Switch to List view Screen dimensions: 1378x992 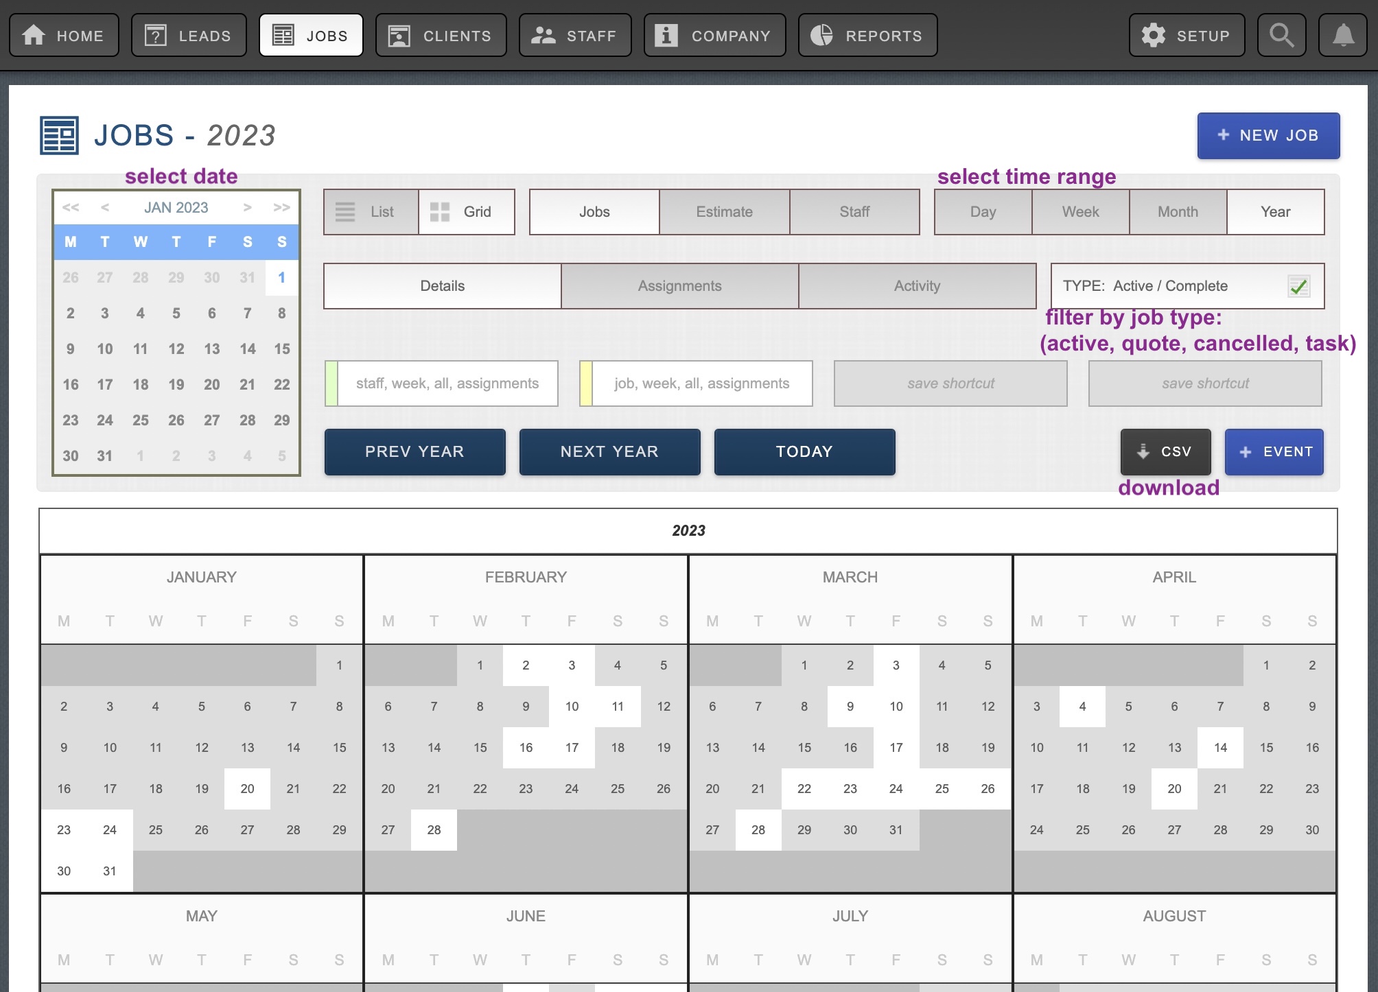[x=371, y=212]
